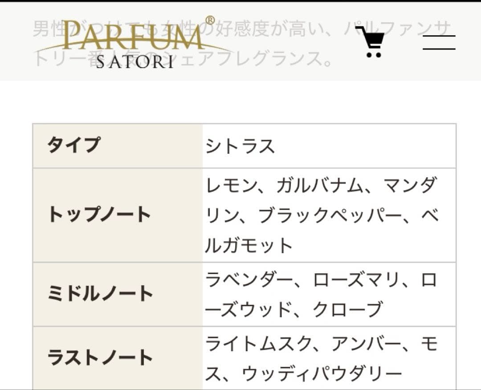
Task: Select the シトラス type value
Action: [x=240, y=146]
